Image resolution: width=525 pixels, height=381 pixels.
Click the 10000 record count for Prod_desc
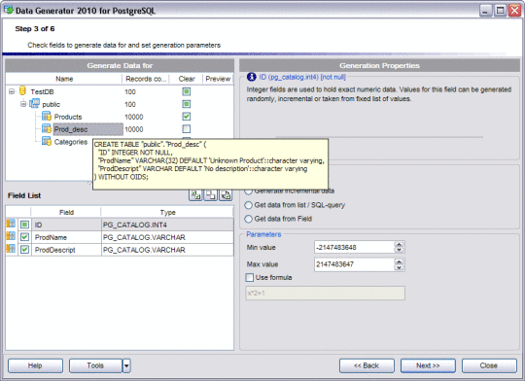(134, 129)
